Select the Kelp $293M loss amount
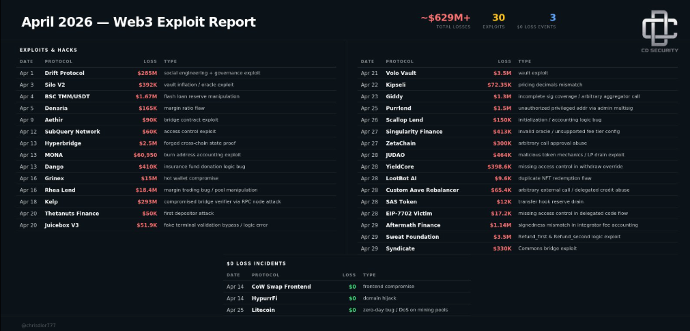This screenshot has height=331, width=690. click(147, 202)
